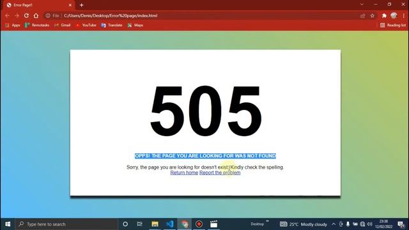Follow the Report the problem link
Image resolution: width=409 pixels, height=230 pixels.
click(x=220, y=172)
